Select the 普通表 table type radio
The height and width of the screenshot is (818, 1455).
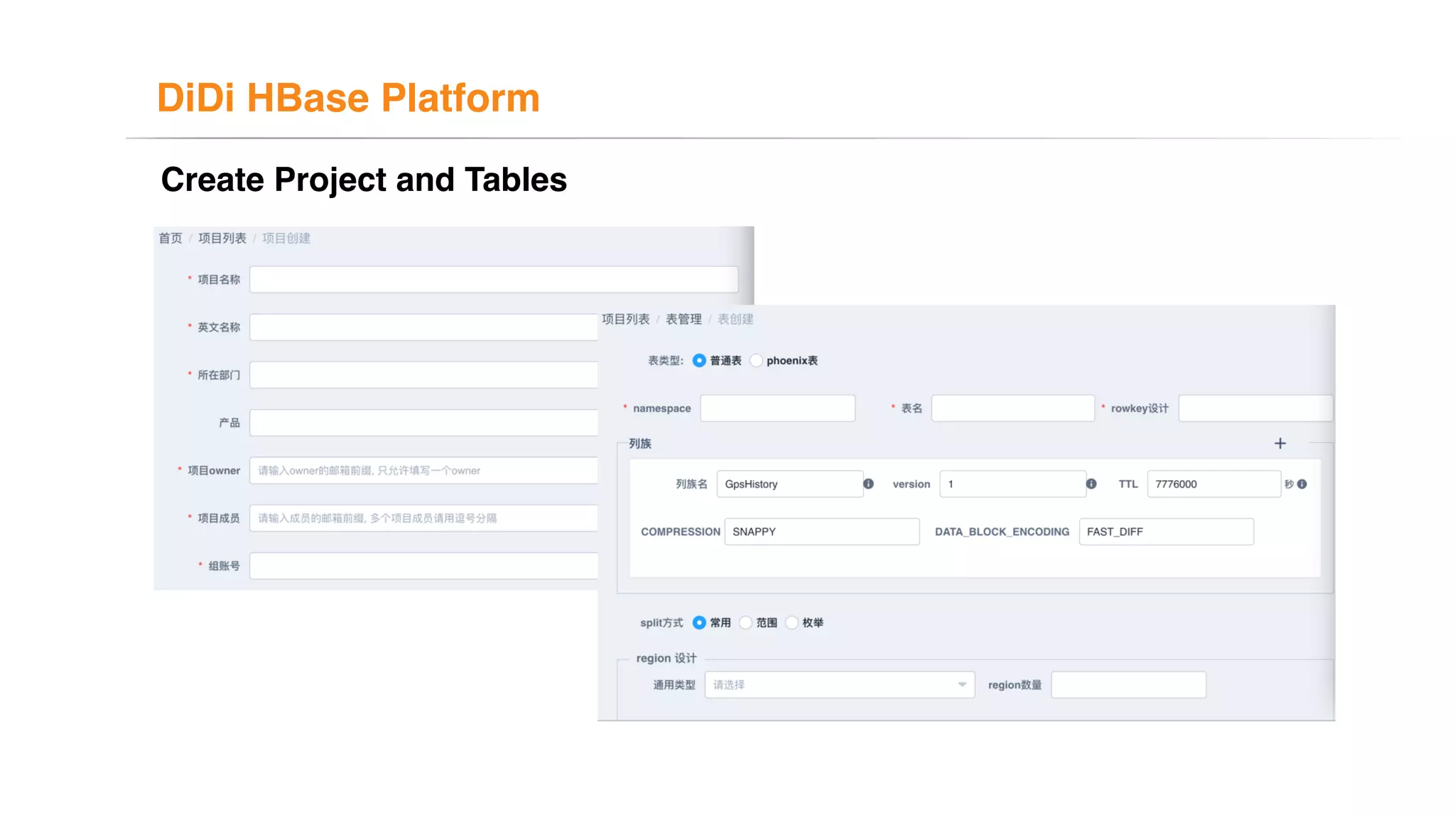click(699, 361)
